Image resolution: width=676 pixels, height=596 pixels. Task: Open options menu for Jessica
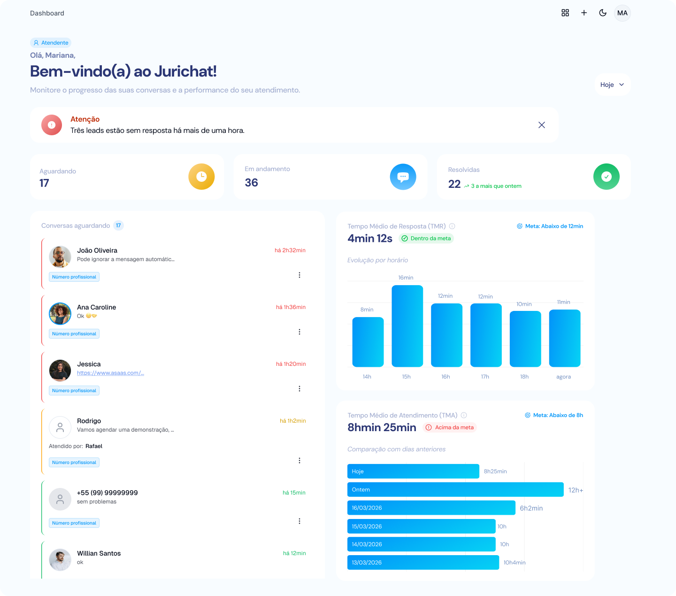(x=300, y=389)
